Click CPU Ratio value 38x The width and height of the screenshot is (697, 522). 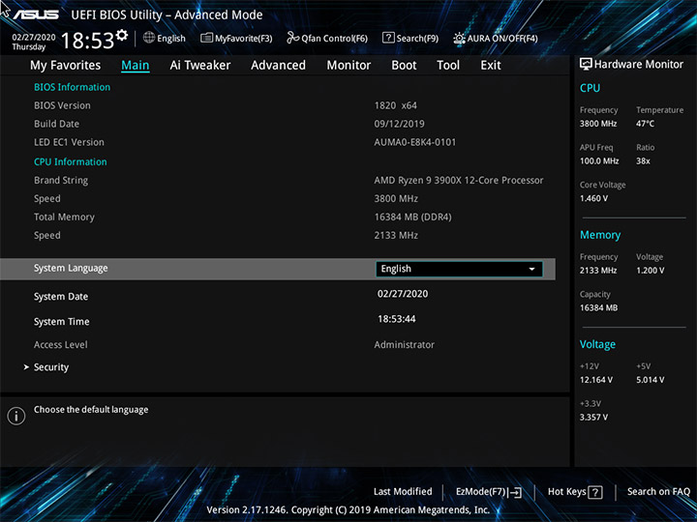coord(643,161)
